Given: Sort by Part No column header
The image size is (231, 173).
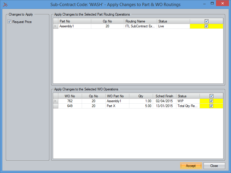Looking at the screenshot, I should 74,21.
